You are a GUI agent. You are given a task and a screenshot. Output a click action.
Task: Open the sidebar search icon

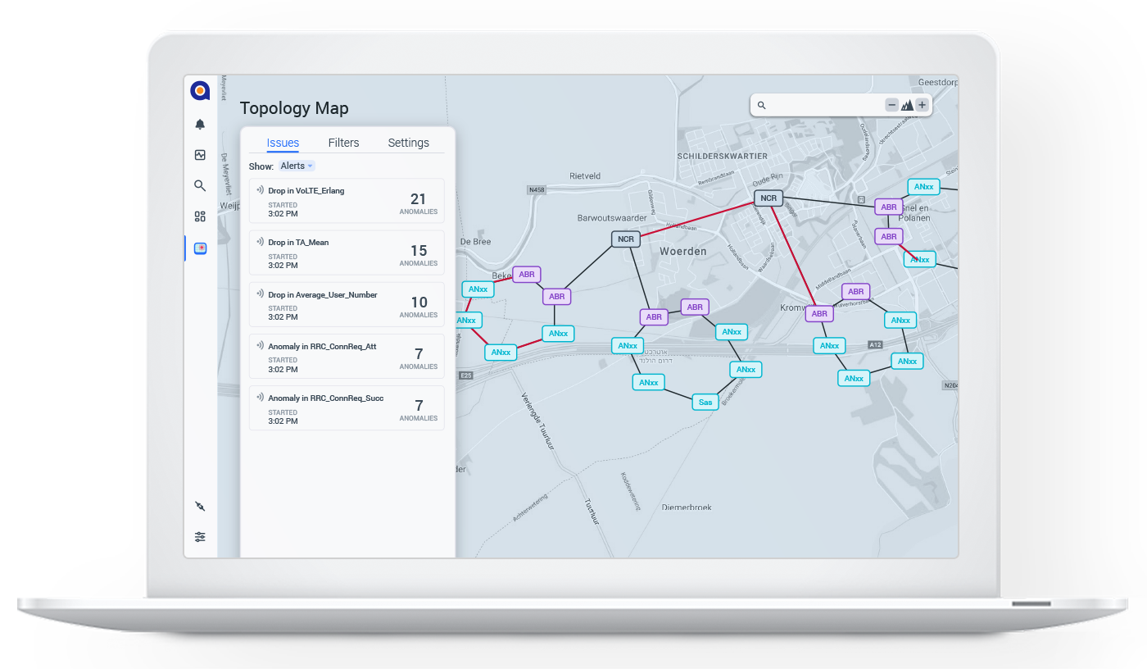pos(200,186)
